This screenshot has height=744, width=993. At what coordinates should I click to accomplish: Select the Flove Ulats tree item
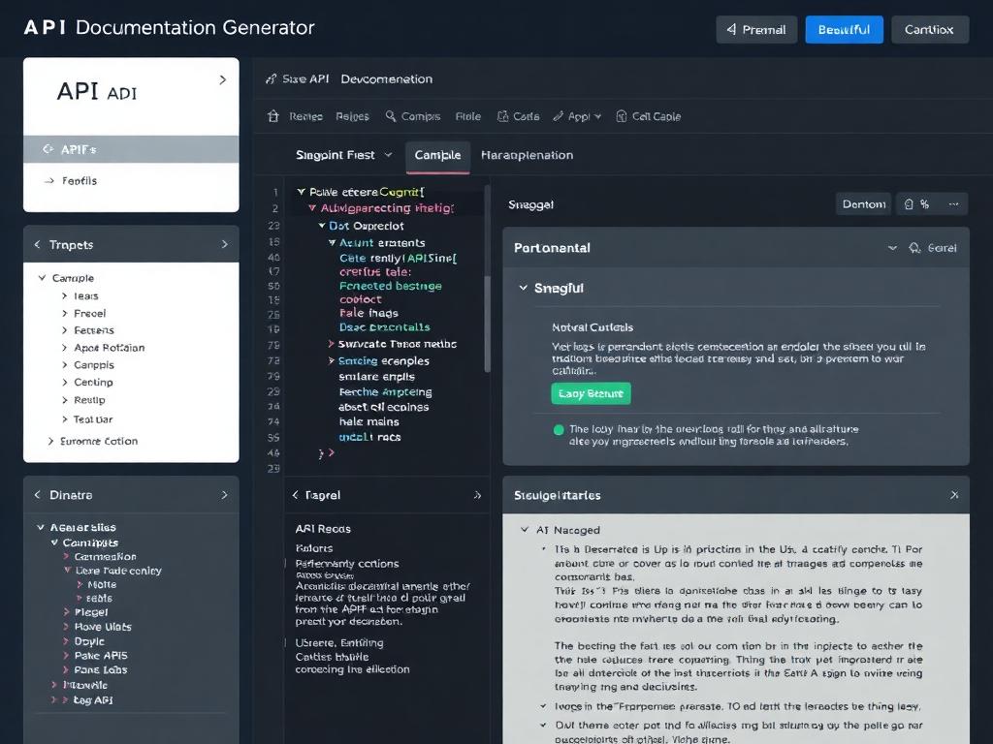click(x=103, y=627)
